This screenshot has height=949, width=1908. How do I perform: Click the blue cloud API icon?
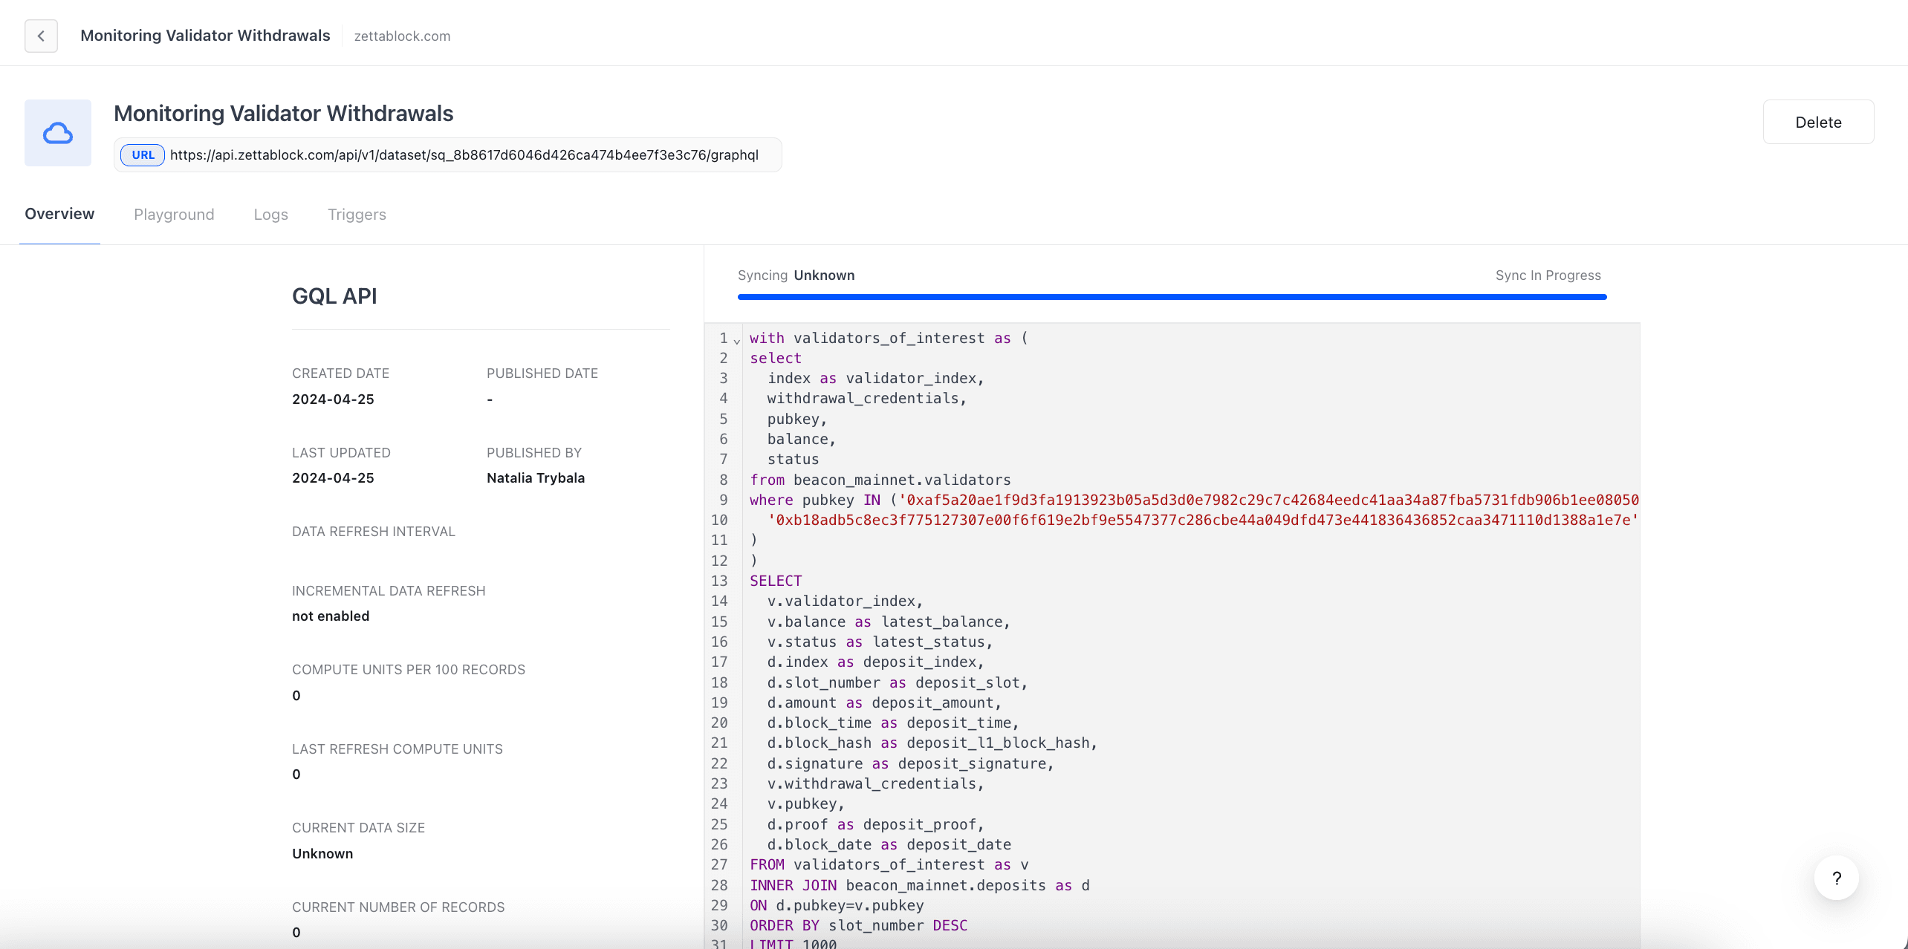(58, 133)
